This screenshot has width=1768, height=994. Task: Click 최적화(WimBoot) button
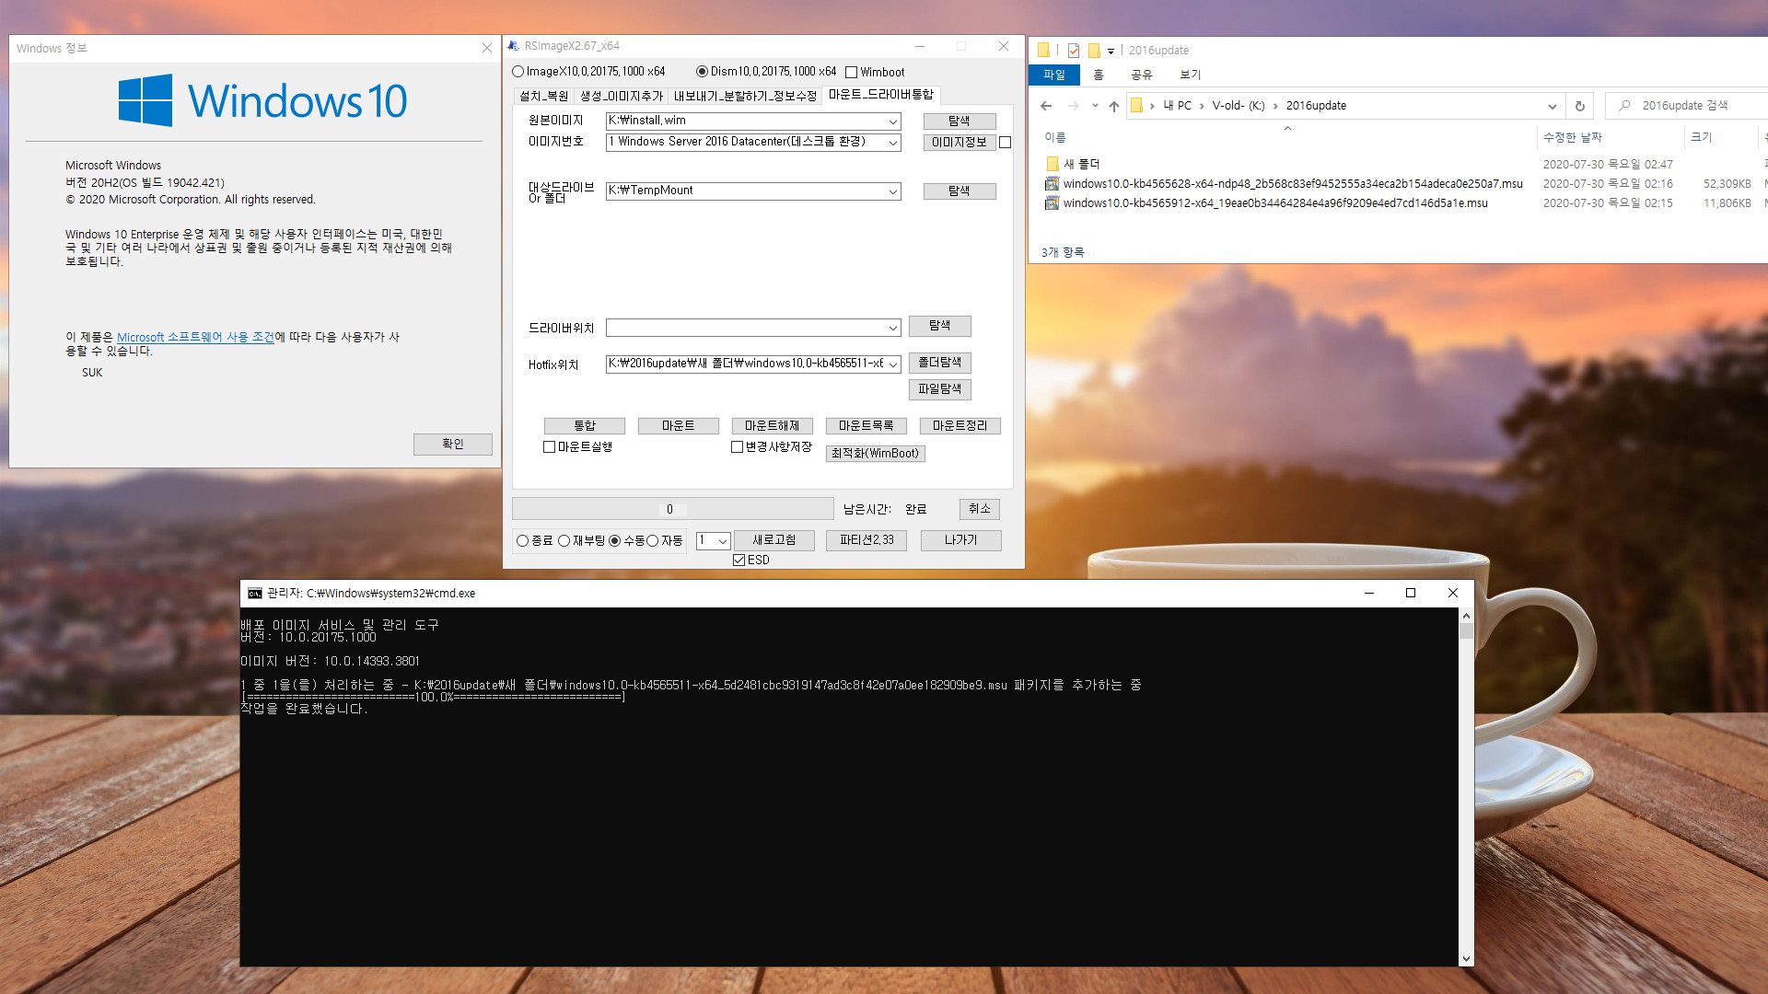tap(876, 454)
